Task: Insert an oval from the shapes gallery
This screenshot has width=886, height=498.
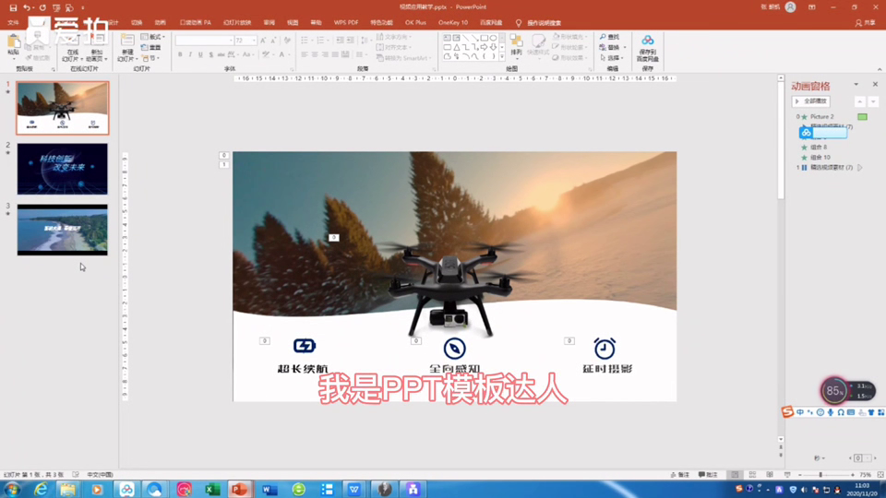Action: (x=493, y=38)
